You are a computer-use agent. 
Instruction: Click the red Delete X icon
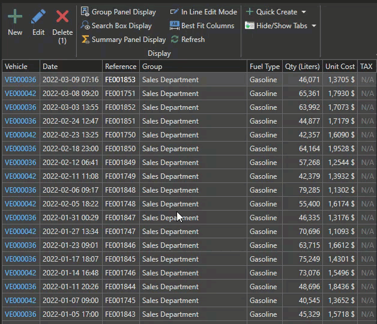62,17
